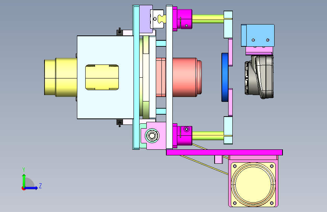Click the yellow rounded window inside the housing
The width and height of the screenshot is (327, 212).
coord(102,77)
